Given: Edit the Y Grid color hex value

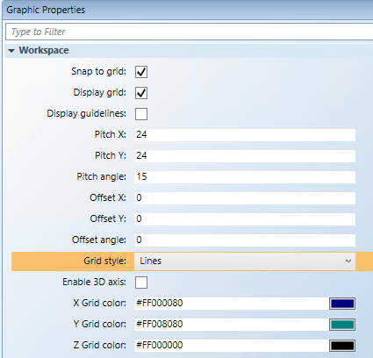Looking at the screenshot, I should click(231, 325).
